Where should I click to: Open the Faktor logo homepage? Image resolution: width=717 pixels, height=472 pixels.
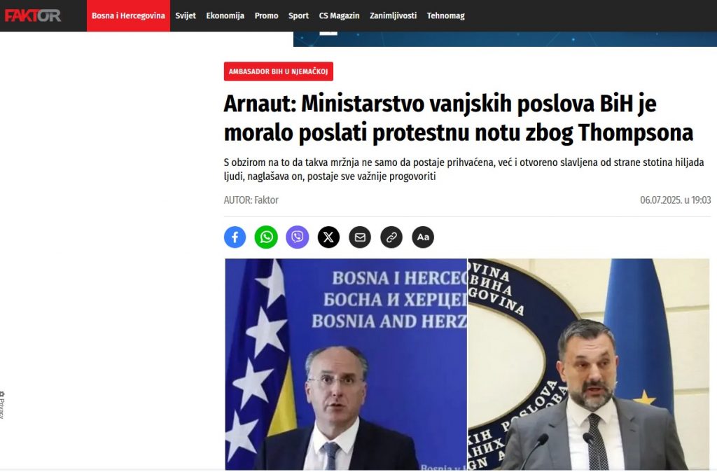(32, 15)
